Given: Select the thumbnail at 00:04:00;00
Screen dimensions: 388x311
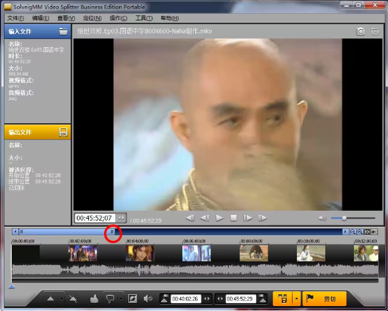Looking at the screenshot, I should click(140, 253).
